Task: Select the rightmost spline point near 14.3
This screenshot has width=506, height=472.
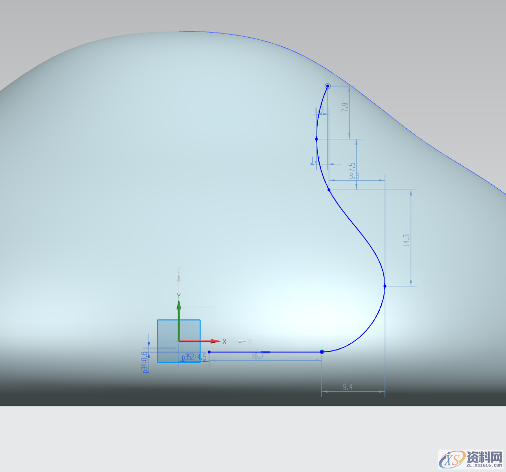Action: pyautogui.click(x=385, y=286)
